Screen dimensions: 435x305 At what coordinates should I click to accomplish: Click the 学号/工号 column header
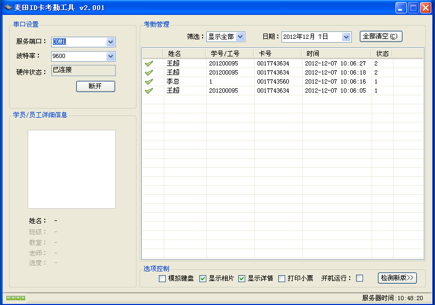click(x=230, y=53)
